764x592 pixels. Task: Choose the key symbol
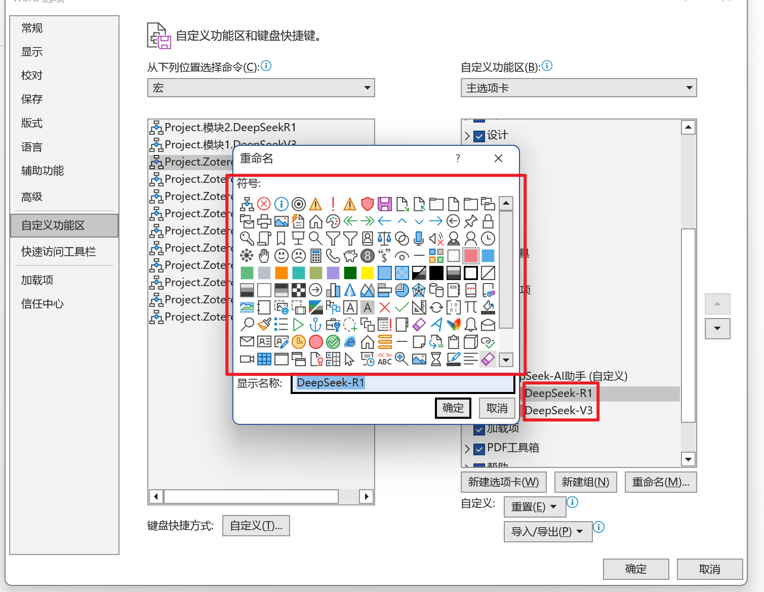tap(247, 239)
